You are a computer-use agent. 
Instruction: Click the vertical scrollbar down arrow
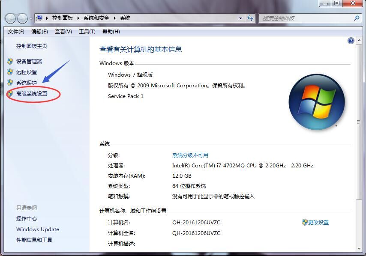[359, 249]
